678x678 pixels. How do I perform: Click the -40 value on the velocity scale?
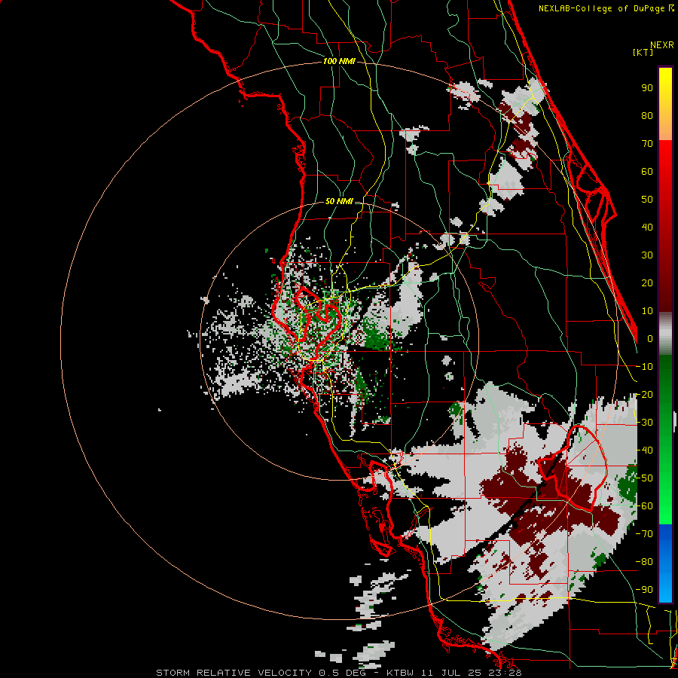coord(644,450)
